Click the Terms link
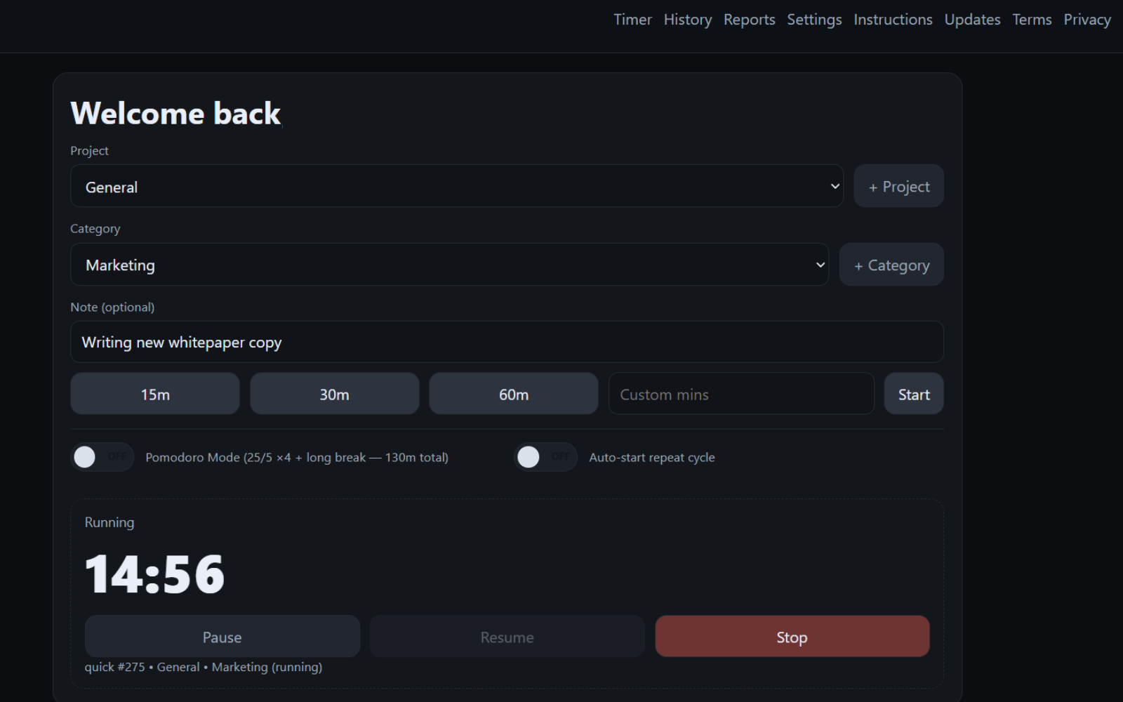Viewport: 1123px width, 702px height. (x=1031, y=20)
